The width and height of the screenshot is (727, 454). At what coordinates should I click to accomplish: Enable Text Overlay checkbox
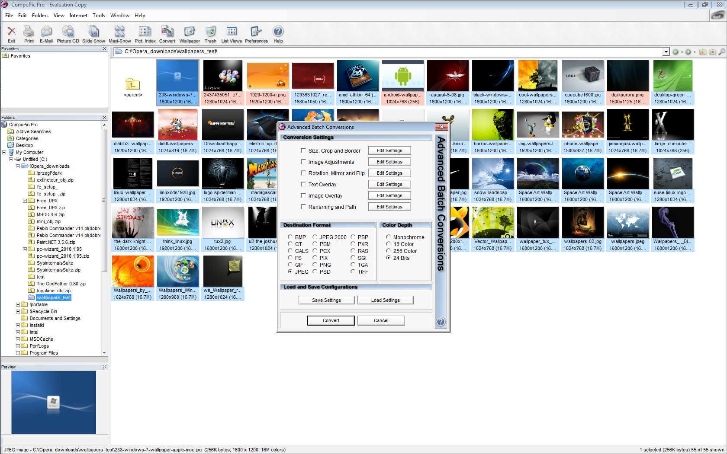pos(303,184)
